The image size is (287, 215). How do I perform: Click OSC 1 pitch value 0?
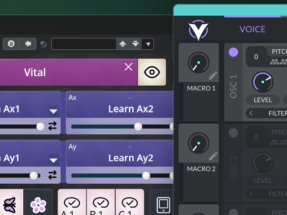pos(256,57)
